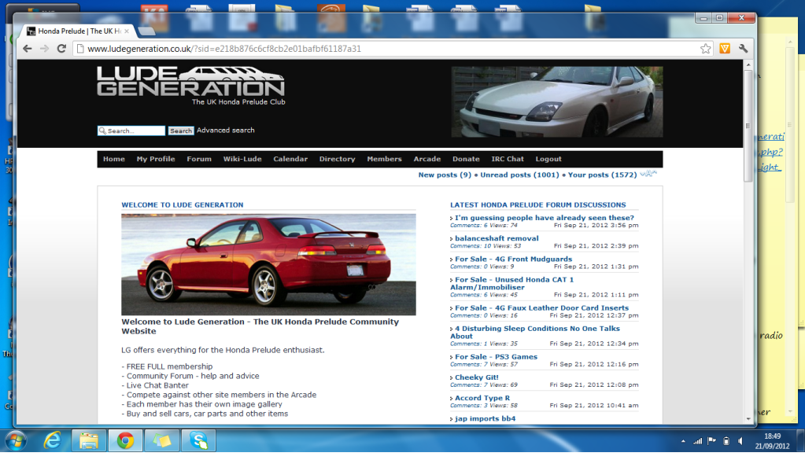Go back using the browser back arrow
The width and height of the screenshot is (805, 471).
tap(28, 48)
